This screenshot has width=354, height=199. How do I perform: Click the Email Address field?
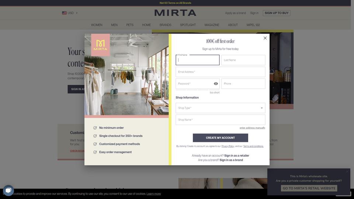click(x=221, y=72)
